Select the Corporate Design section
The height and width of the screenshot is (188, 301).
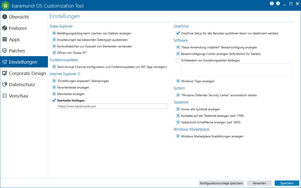pos(24,73)
